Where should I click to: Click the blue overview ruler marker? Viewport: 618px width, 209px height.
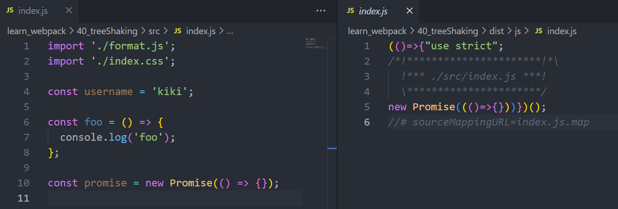click(x=332, y=148)
